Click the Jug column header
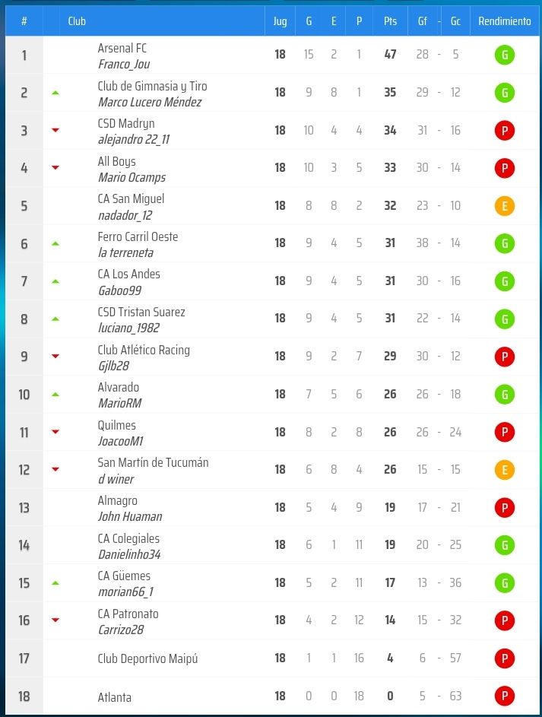Screen dimensions: 542x717 [x=280, y=21]
